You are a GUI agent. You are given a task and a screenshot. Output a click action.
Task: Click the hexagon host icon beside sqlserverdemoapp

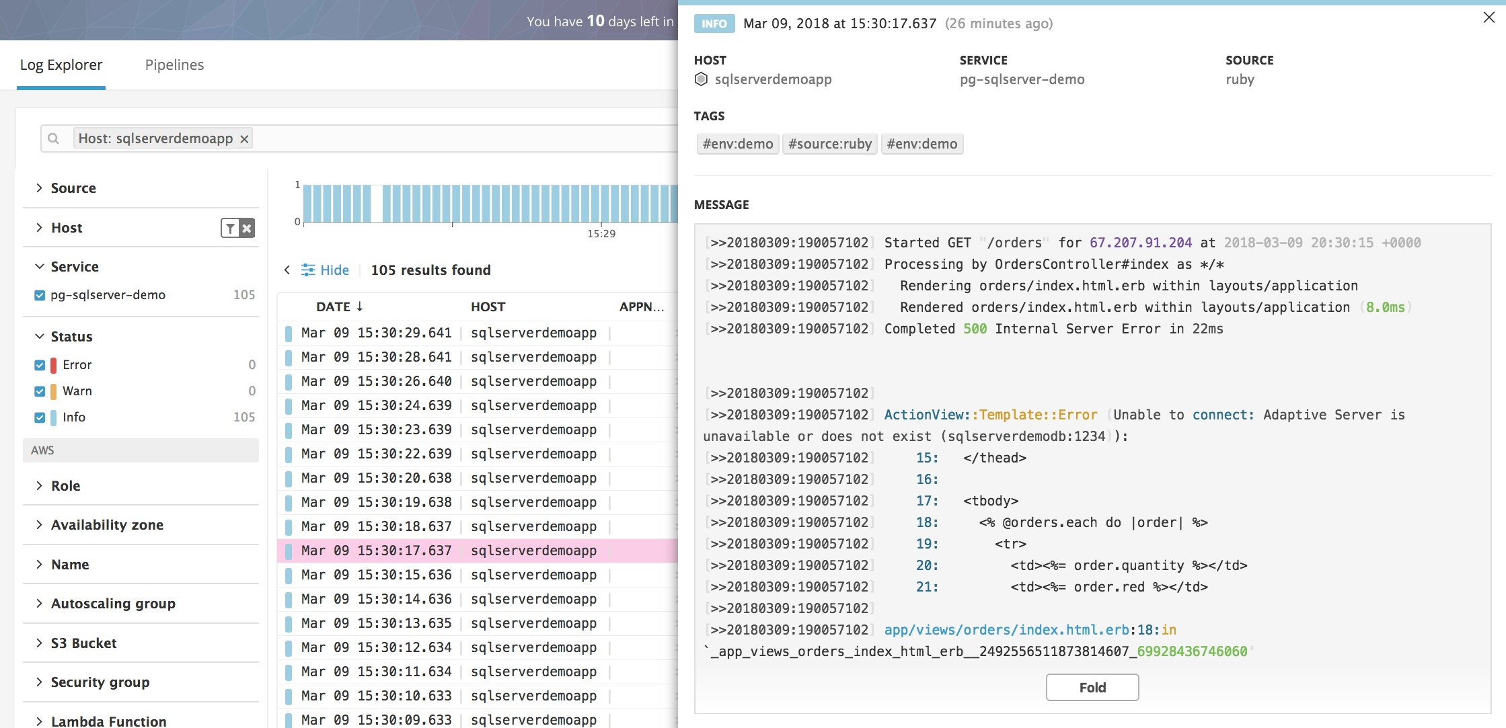click(x=700, y=79)
